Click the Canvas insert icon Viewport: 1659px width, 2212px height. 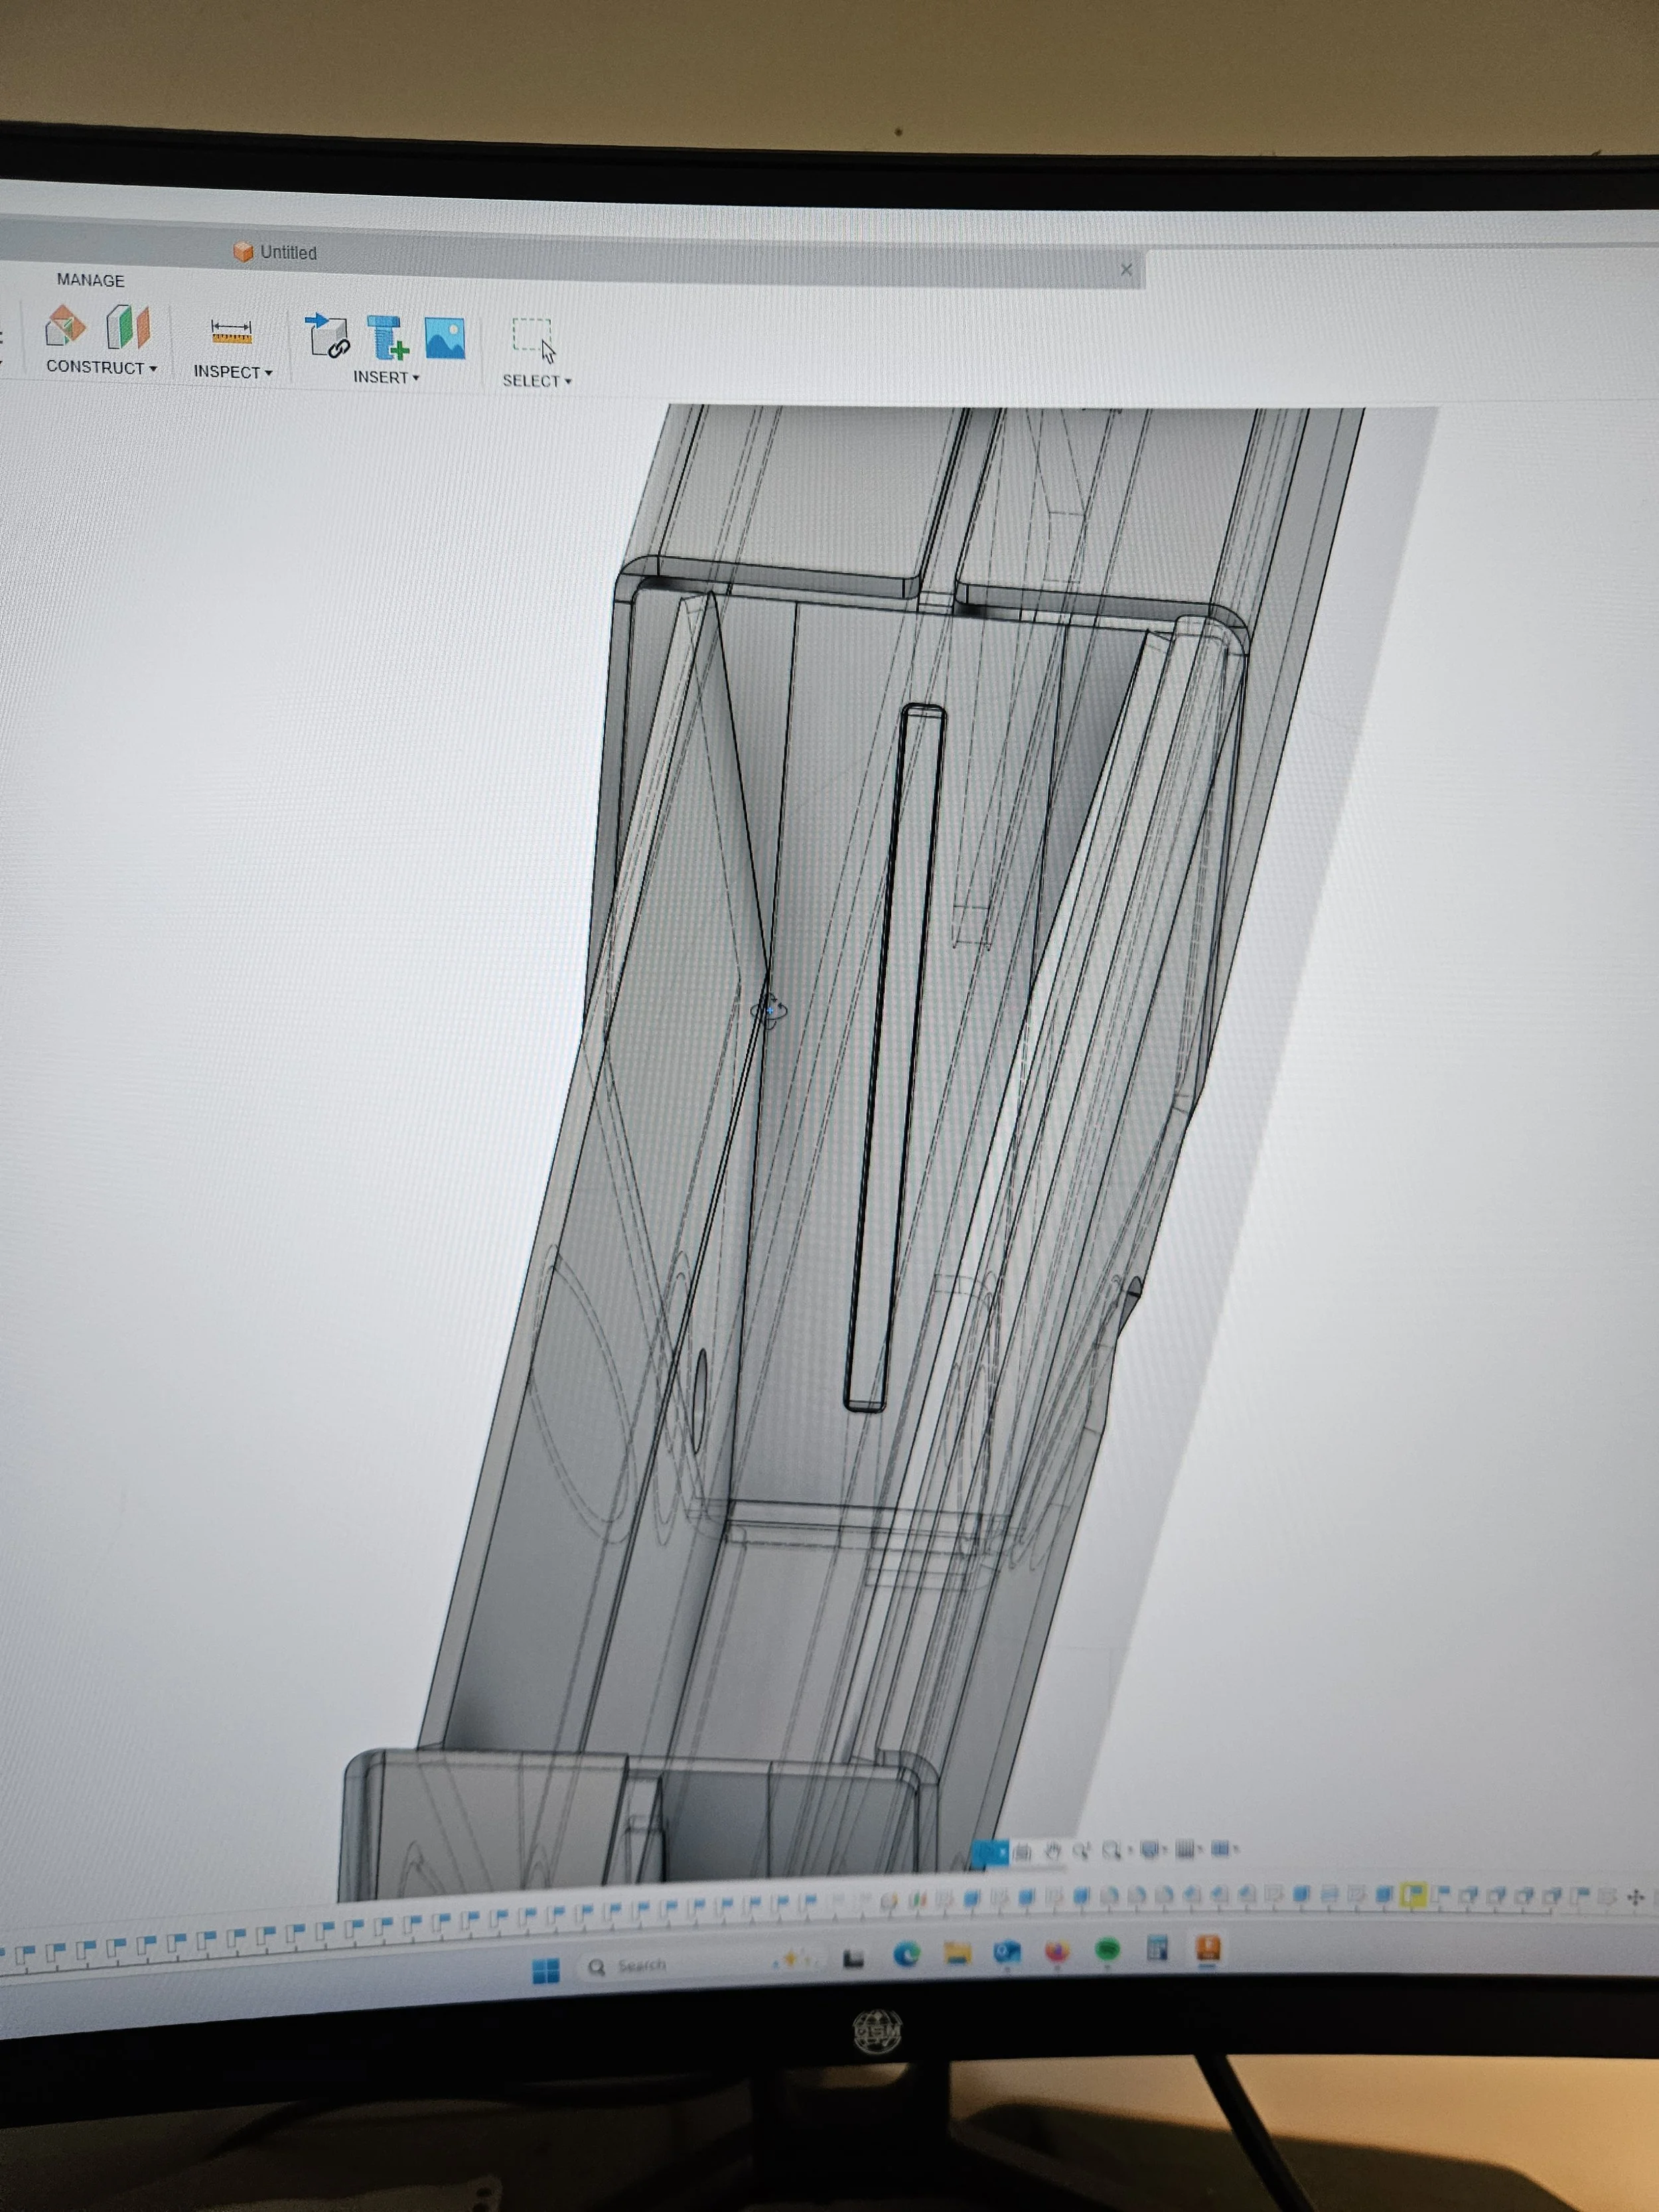446,338
